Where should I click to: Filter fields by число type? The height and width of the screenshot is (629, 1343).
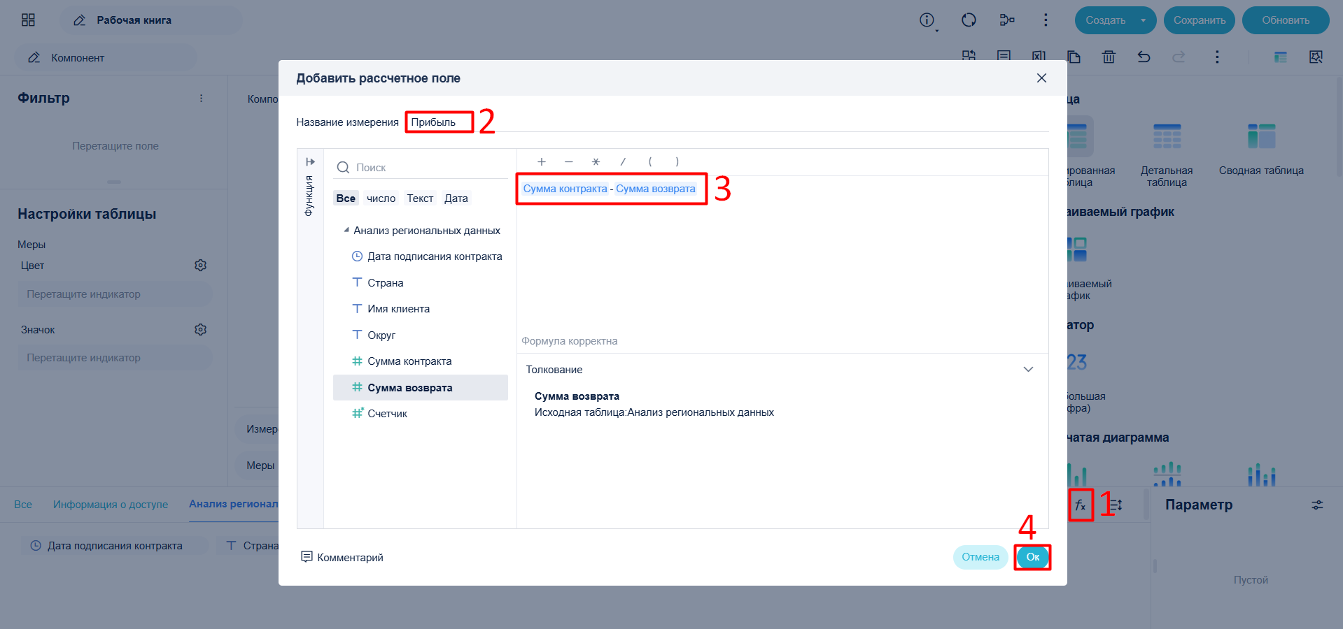coord(381,198)
